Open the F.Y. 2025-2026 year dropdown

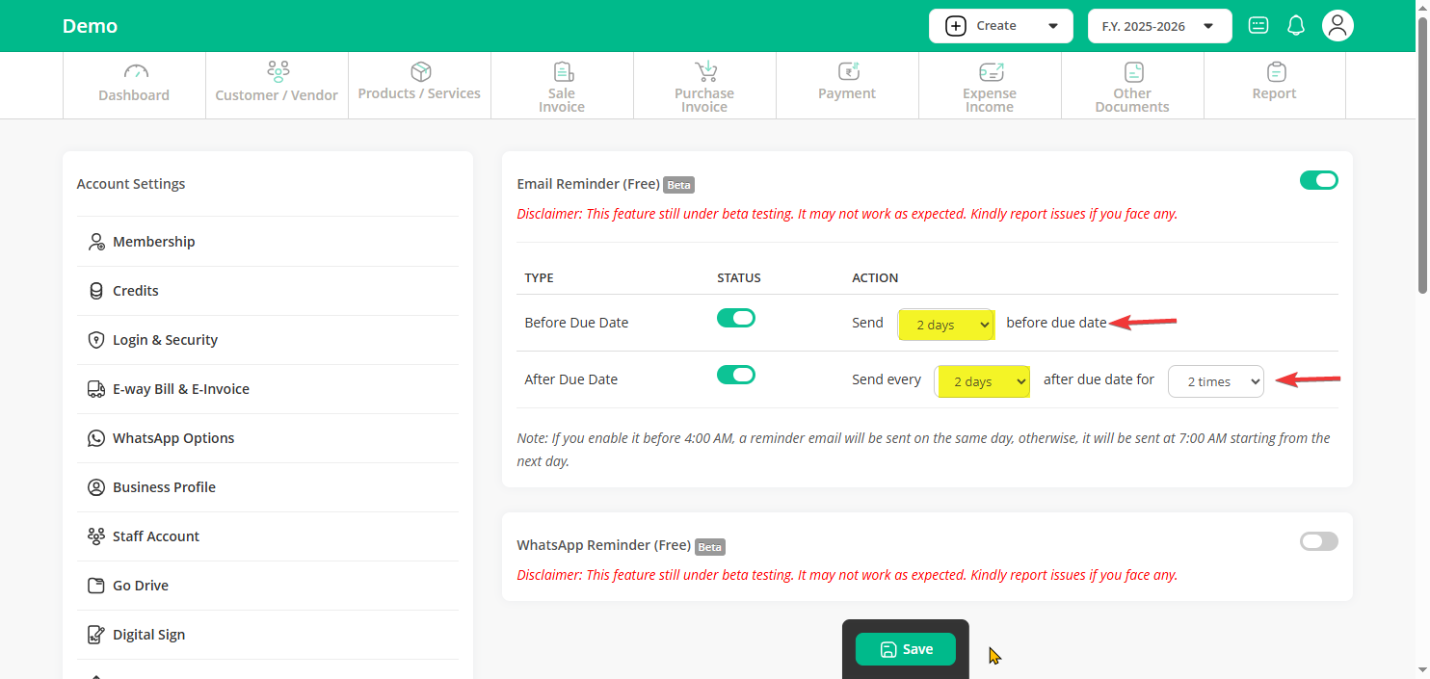1159,26
